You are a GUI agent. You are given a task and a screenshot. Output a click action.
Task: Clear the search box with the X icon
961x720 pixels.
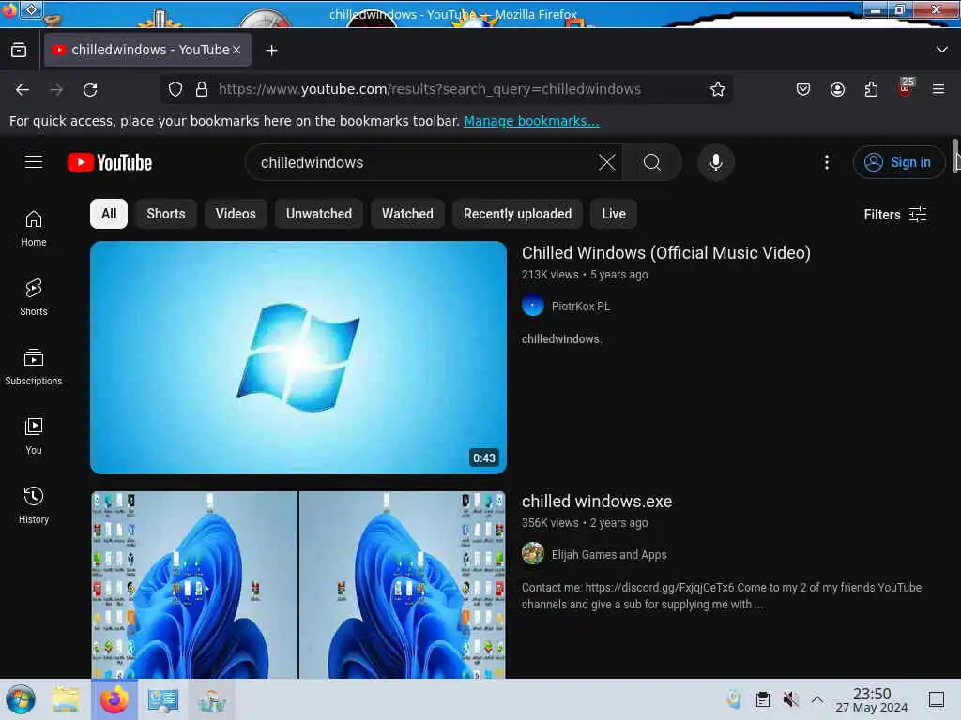(x=607, y=162)
